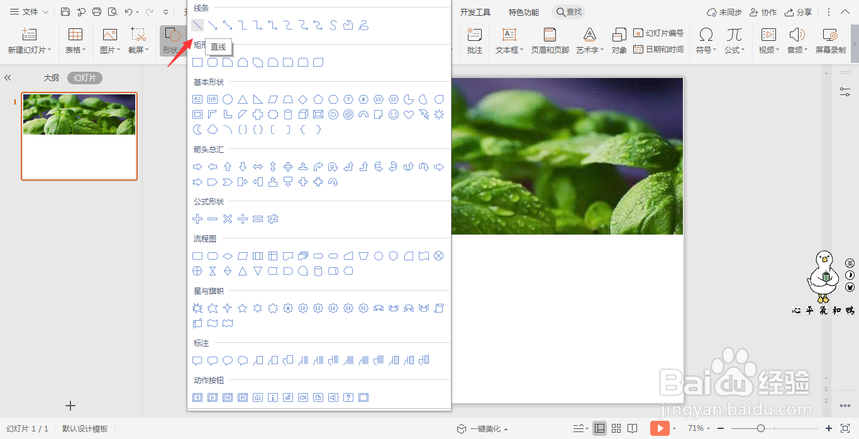859x439 pixels.
Task: Select the heart basic shape
Action: (x=409, y=114)
